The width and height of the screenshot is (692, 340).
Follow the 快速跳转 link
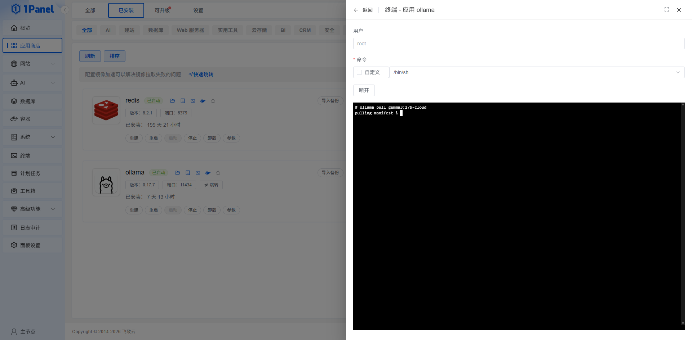[201, 74]
